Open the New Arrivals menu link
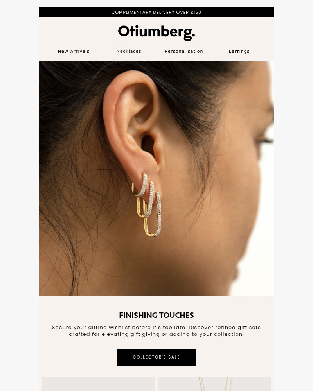The height and width of the screenshot is (391, 313). (x=74, y=51)
